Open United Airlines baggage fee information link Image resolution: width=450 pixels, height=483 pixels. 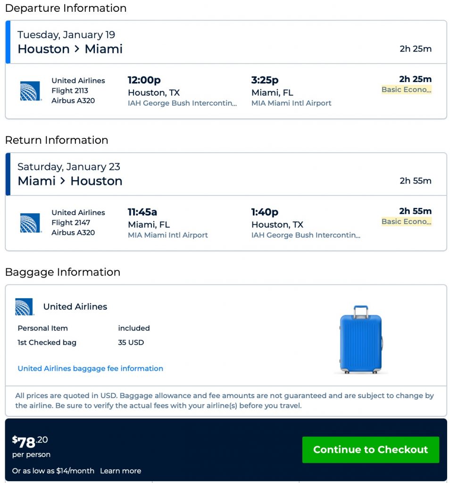click(x=90, y=368)
